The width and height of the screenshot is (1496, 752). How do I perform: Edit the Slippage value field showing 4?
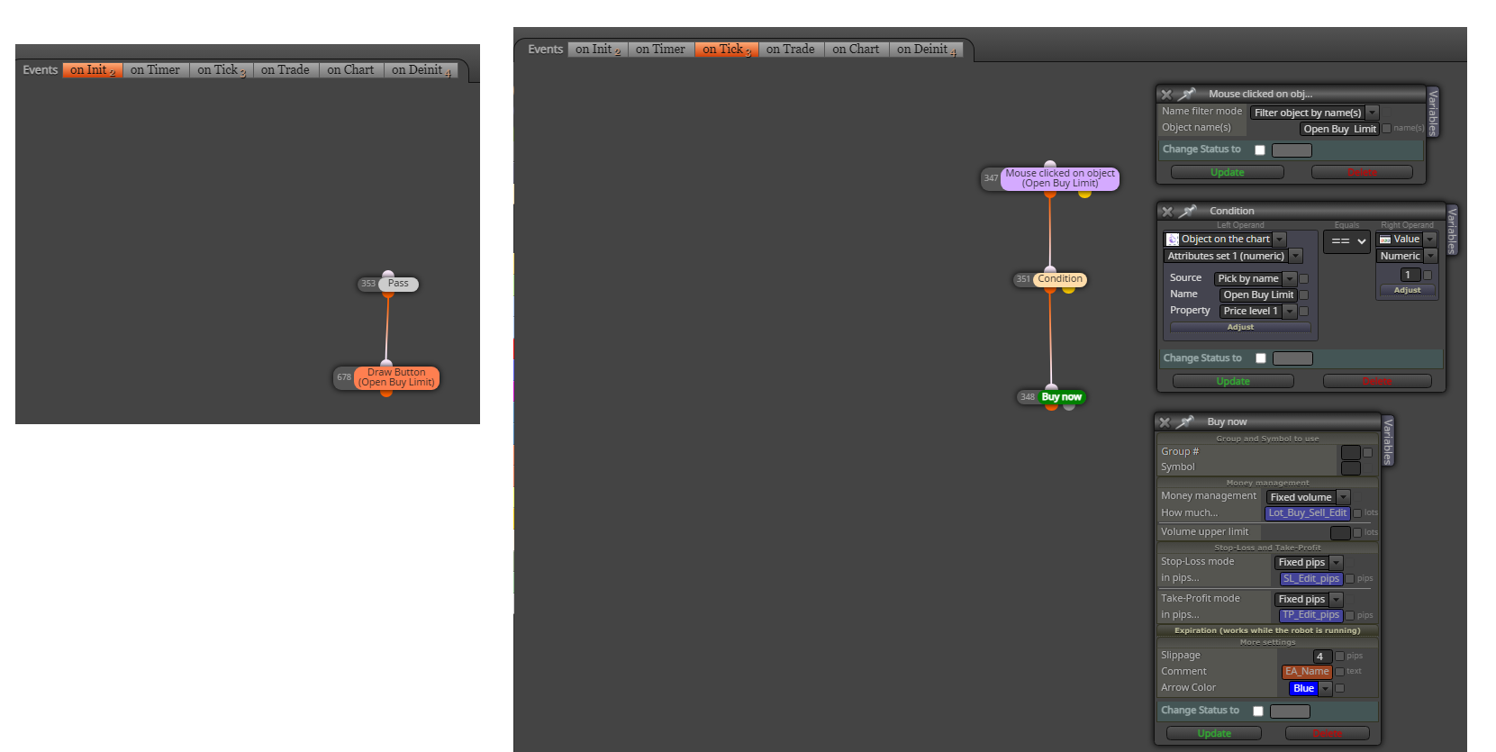1322,657
